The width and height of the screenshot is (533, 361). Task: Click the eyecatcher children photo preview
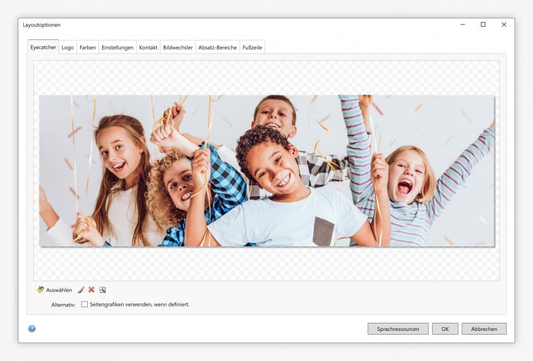(x=266, y=170)
